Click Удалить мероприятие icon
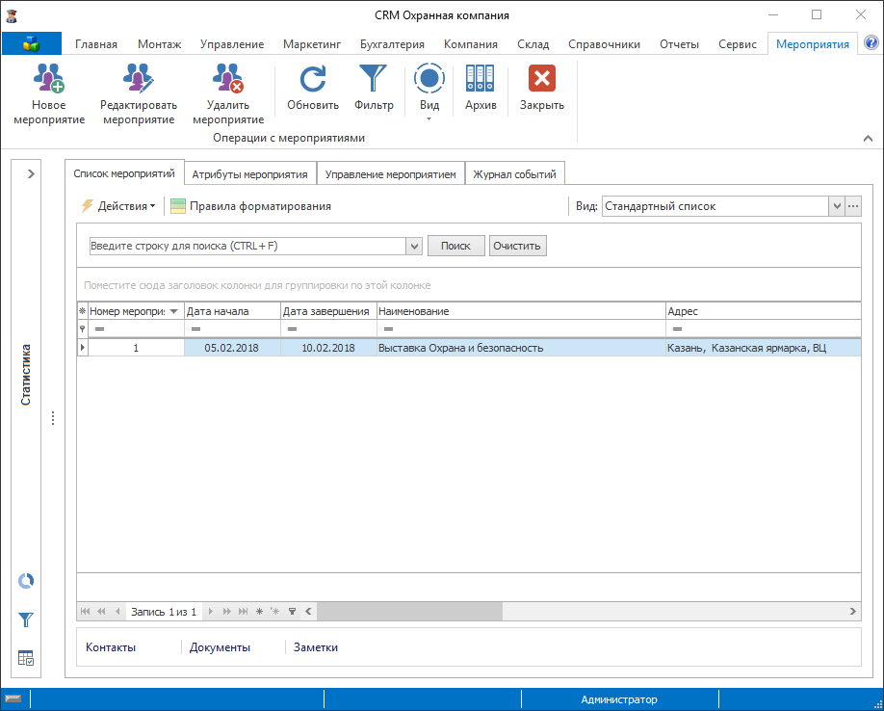 [x=228, y=79]
